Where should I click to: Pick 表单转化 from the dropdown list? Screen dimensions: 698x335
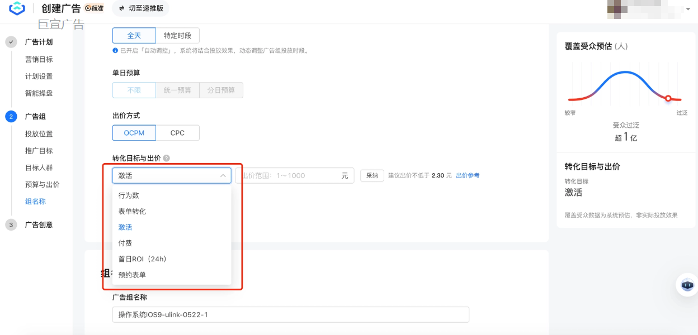point(132,212)
